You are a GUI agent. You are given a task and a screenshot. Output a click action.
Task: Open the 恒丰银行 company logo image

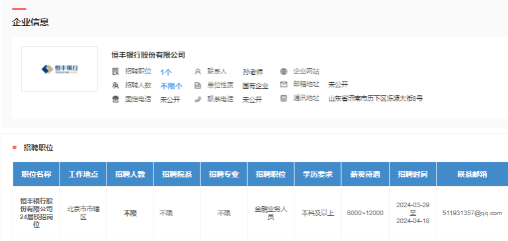(x=60, y=69)
